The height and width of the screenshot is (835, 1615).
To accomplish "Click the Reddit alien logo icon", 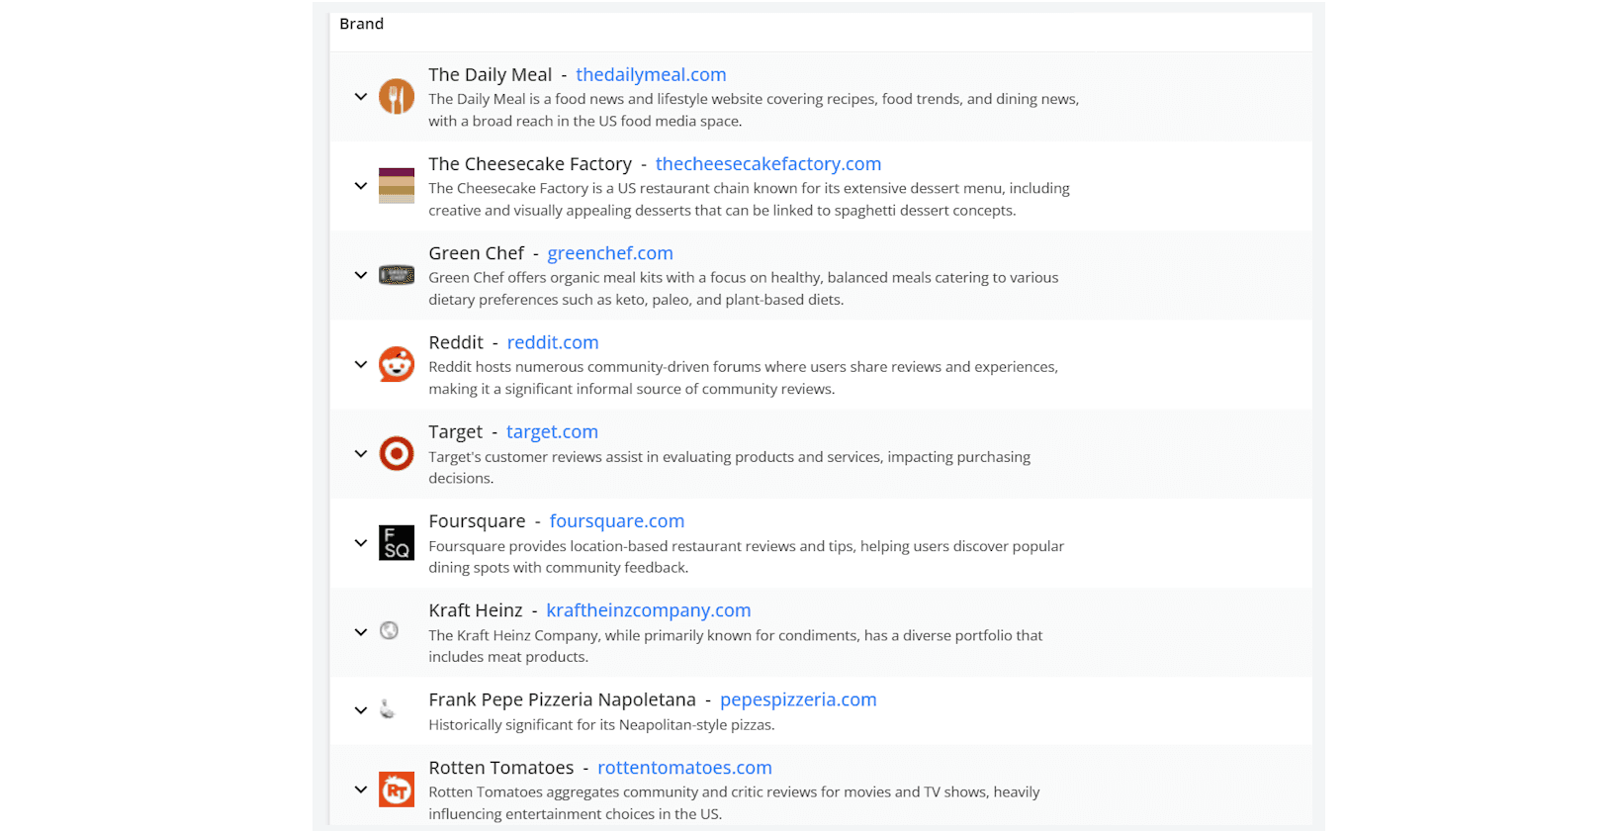I will 397,364.
